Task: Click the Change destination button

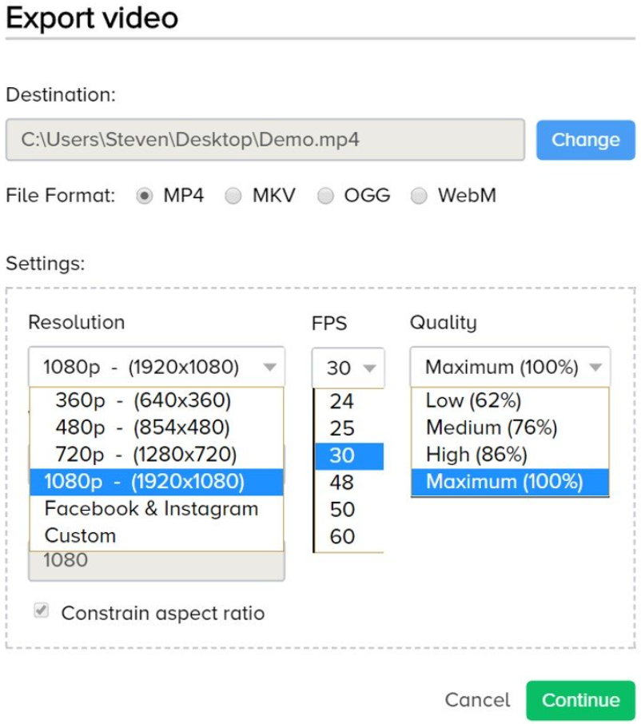Action: [x=586, y=140]
